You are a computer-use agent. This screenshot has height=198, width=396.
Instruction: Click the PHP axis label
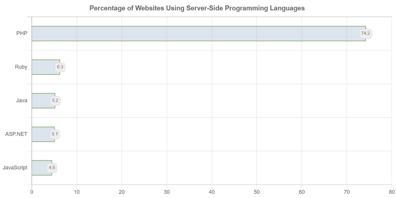[x=22, y=34]
